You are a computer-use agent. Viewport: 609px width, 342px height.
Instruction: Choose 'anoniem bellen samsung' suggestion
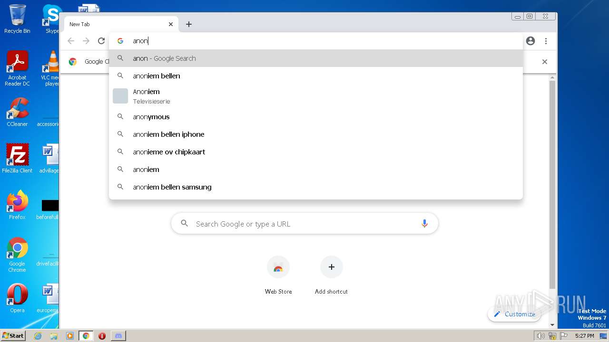[316, 187]
